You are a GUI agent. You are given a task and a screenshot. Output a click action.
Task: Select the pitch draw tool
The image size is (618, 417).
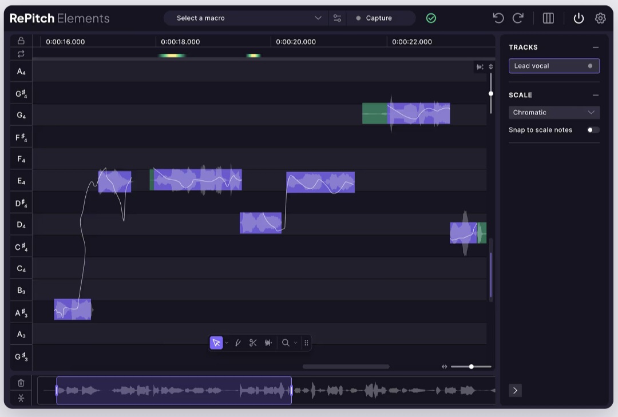coord(237,343)
